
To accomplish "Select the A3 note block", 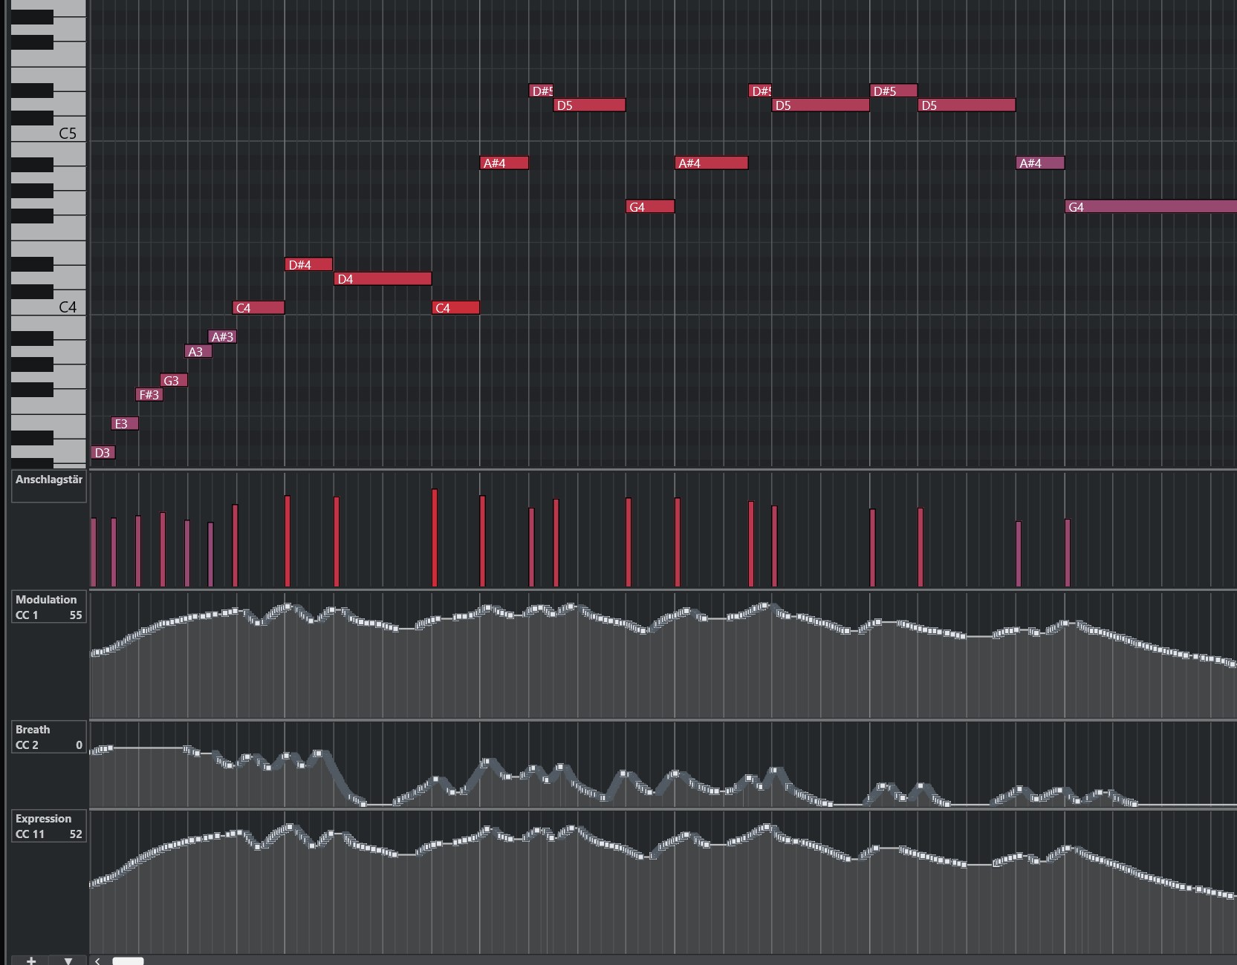I will click(x=198, y=352).
